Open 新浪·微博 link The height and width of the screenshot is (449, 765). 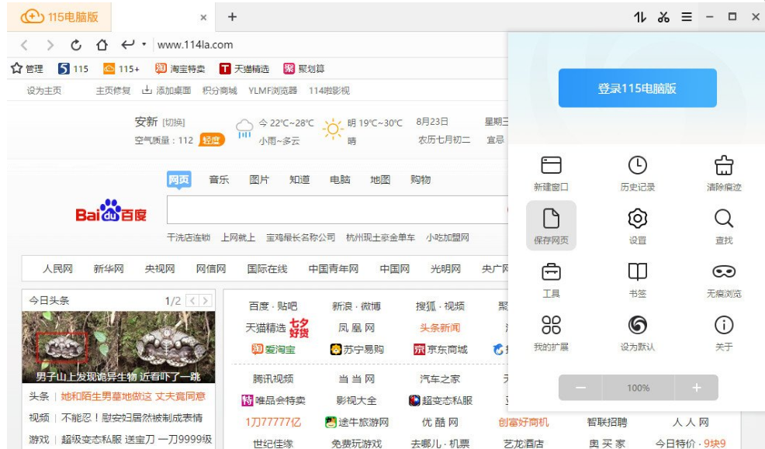point(356,306)
